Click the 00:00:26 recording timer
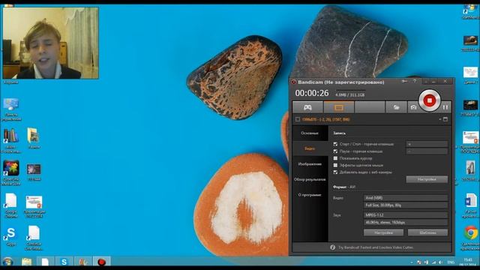Screen dimensions: 480x270 click(312, 93)
